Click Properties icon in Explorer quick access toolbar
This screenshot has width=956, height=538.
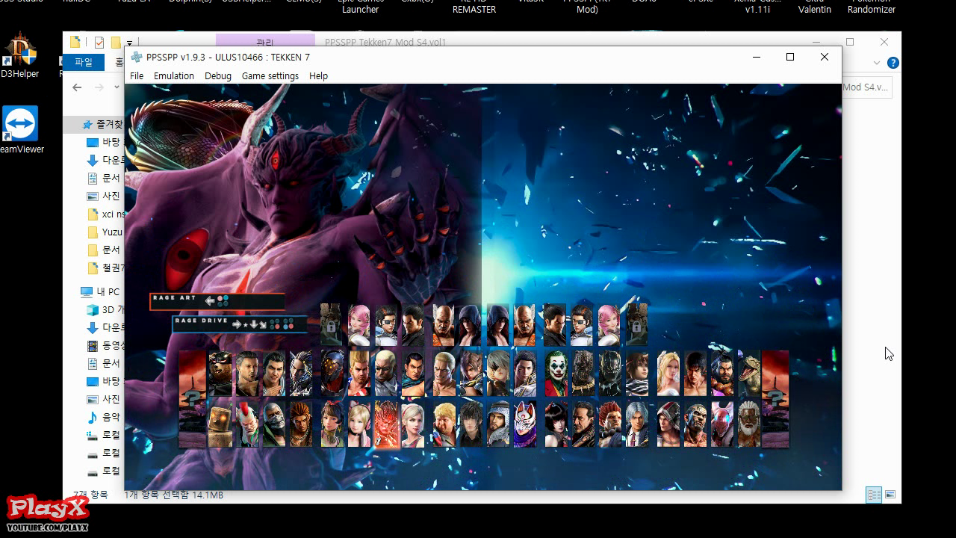tap(99, 43)
